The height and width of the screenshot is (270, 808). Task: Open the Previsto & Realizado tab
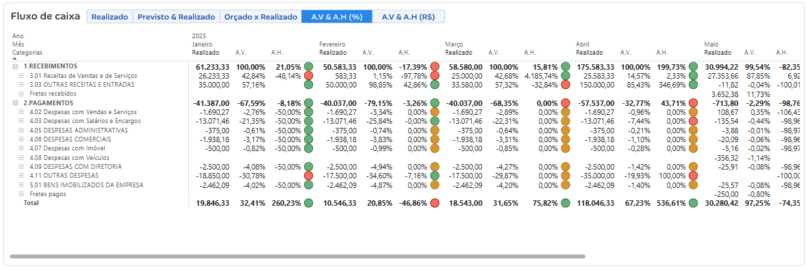point(176,16)
